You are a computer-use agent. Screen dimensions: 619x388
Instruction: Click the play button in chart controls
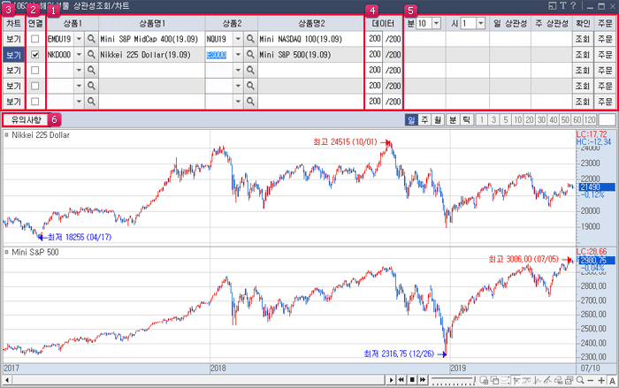[x=391, y=380]
